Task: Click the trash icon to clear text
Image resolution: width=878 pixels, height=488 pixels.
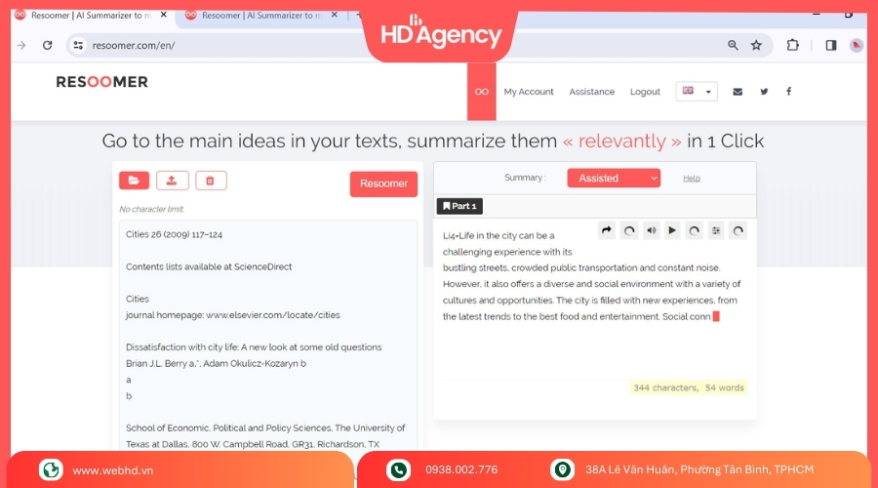Action: tap(211, 181)
